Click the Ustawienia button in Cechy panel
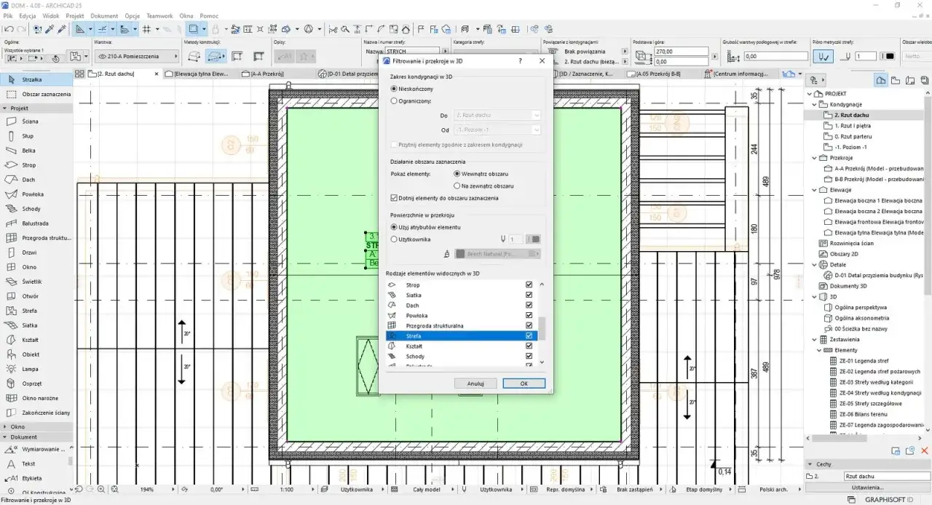The height and width of the screenshot is (505, 932). (x=866, y=488)
